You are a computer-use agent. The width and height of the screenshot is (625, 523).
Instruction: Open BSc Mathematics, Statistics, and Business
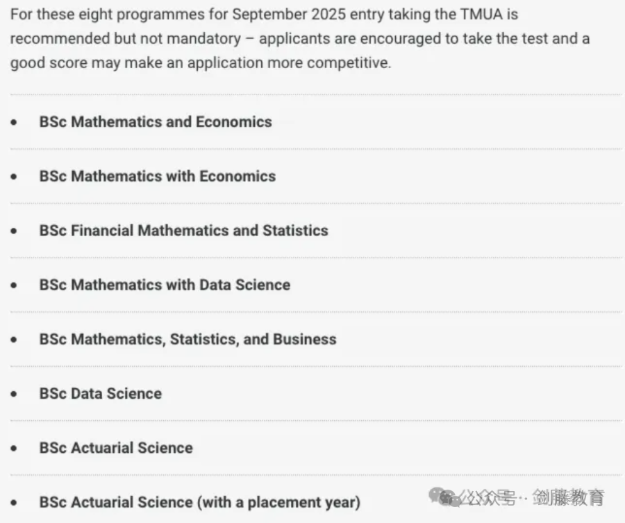click(x=187, y=340)
